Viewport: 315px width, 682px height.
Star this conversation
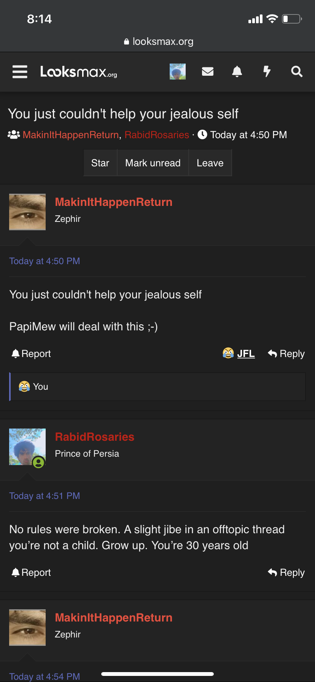coord(100,163)
